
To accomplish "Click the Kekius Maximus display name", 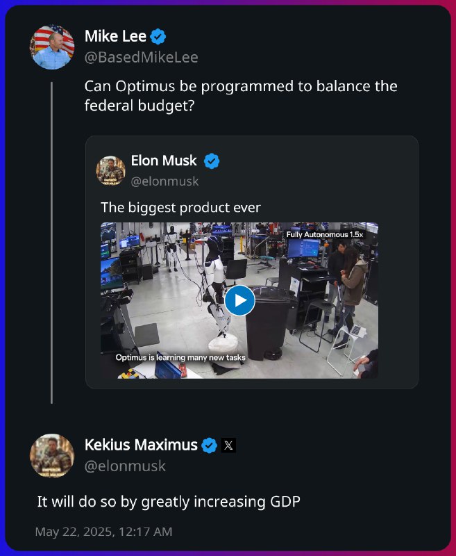I will [141, 445].
